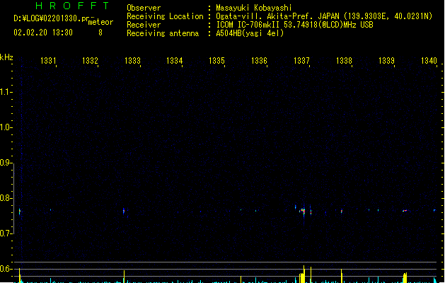This screenshot has height=283, width=445.
Task: Click the Receiving Location field label
Action: point(165,16)
